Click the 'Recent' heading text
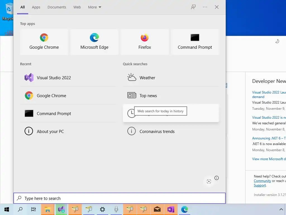 point(26,64)
